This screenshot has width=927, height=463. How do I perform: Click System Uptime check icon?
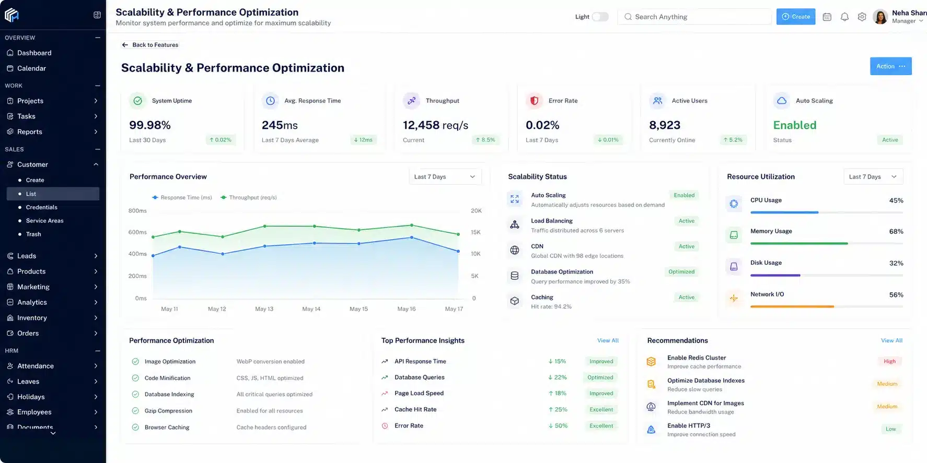tap(137, 101)
